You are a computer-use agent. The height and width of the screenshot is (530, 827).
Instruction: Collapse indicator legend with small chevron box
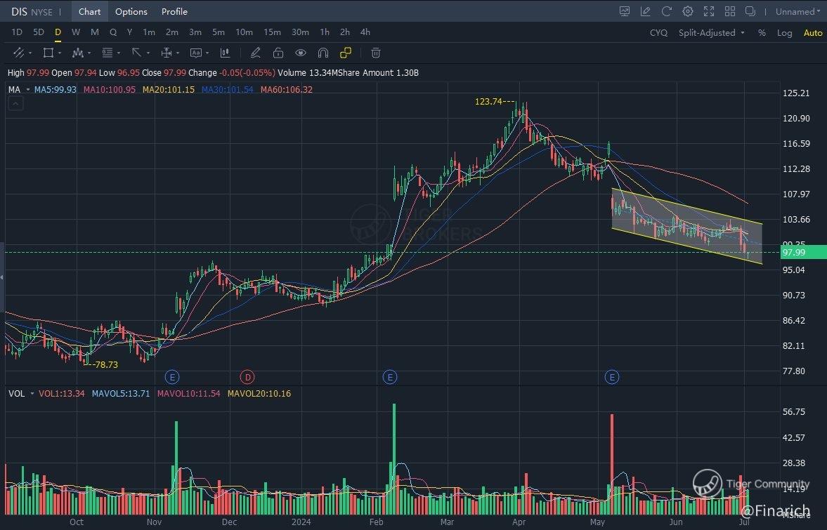15,104
